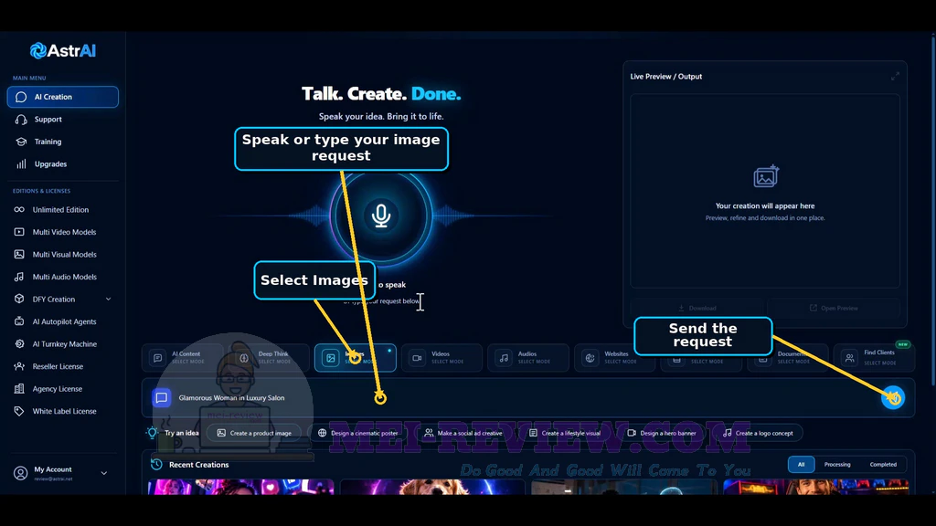This screenshot has width=936, height=526.
Task: Click the Multi Visual Models image icon
Action: [x=19, y=254]
